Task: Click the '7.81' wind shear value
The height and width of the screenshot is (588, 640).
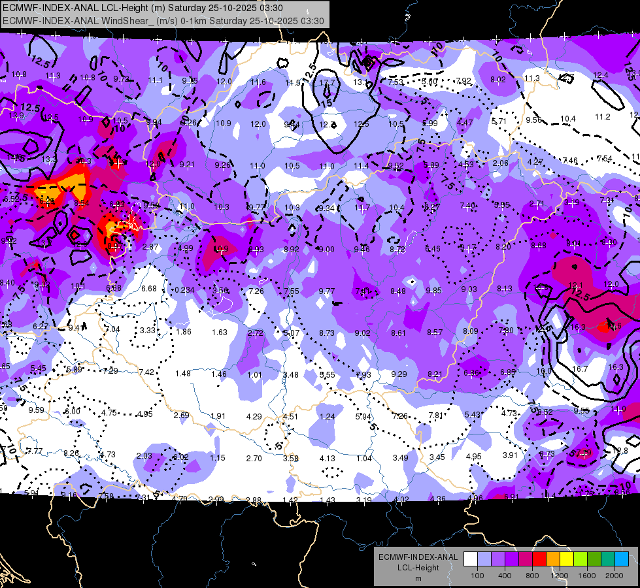Action: [435, 416]
